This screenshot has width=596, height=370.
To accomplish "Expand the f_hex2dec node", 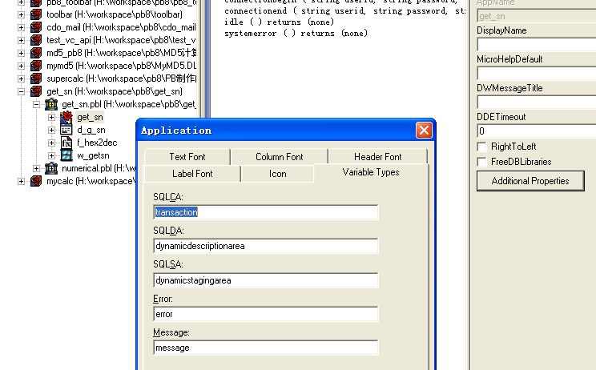I will [x=52, y=143].
